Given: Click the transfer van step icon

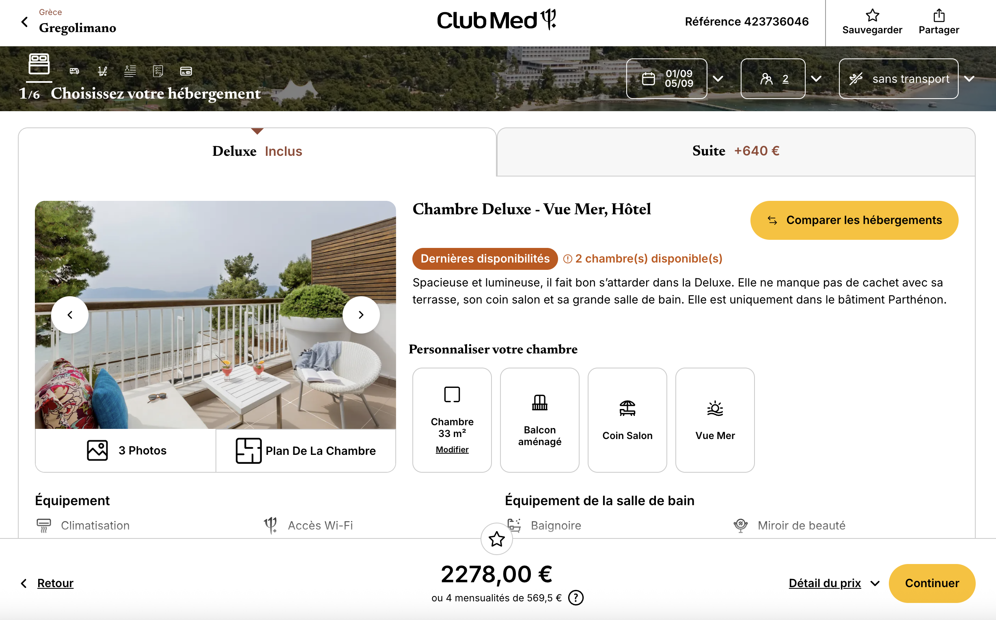Looking at the screenshot, I should (x=74, y=71).
